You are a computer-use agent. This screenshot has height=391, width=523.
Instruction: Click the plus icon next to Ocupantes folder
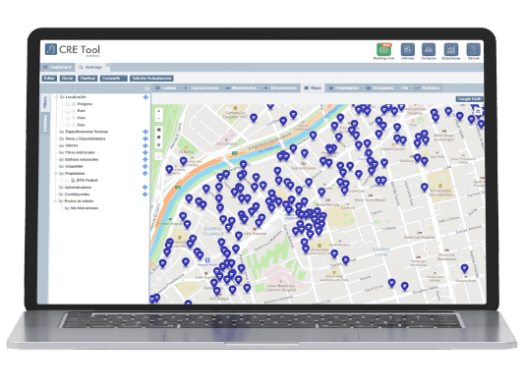[145, 166]
